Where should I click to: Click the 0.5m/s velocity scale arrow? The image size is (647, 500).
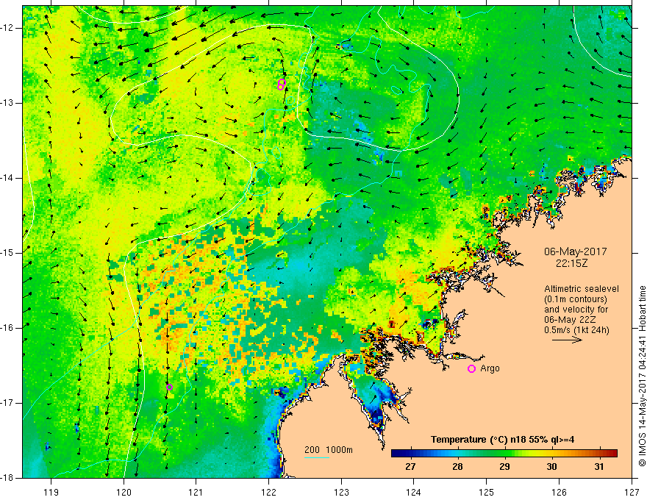click(567, 340)
